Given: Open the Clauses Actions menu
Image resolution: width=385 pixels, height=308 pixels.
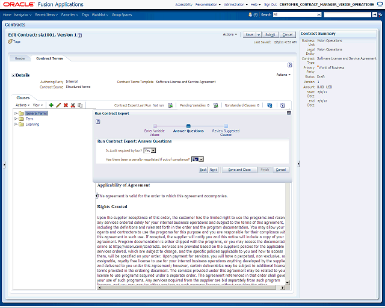Looking at the screenshot, I should [x=23, y=105].
